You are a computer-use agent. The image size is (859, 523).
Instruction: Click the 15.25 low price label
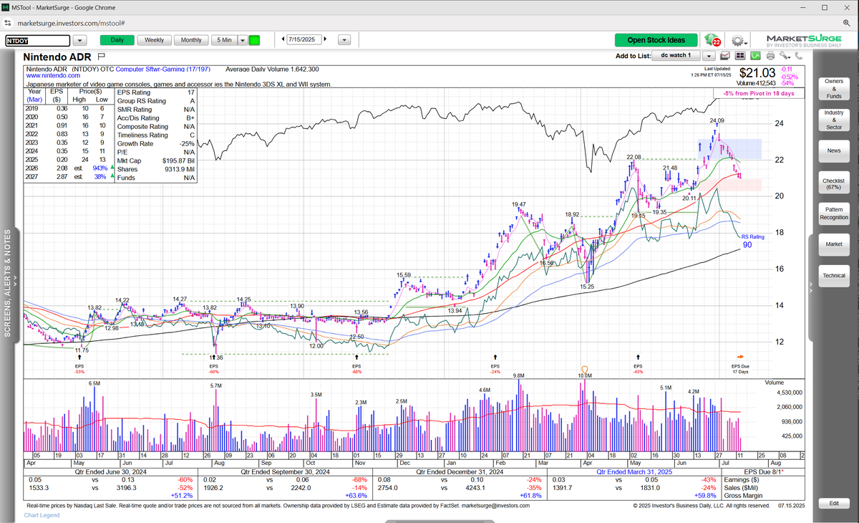pos(587,287)
